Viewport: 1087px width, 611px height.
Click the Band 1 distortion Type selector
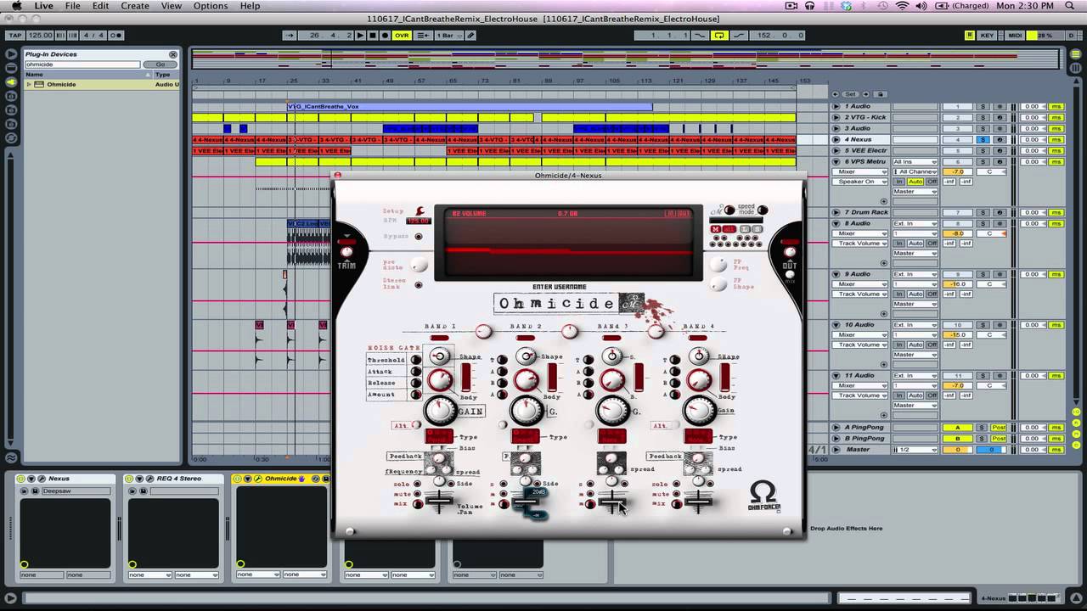(x=439, y=436)
